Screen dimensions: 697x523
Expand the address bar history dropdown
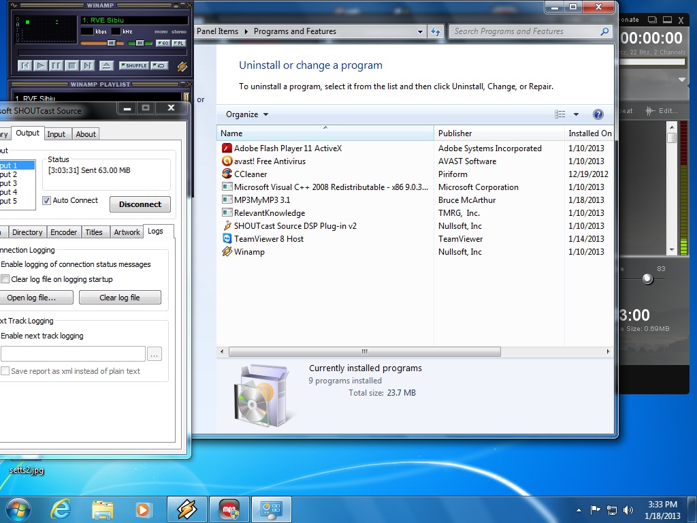click(420, 31)
